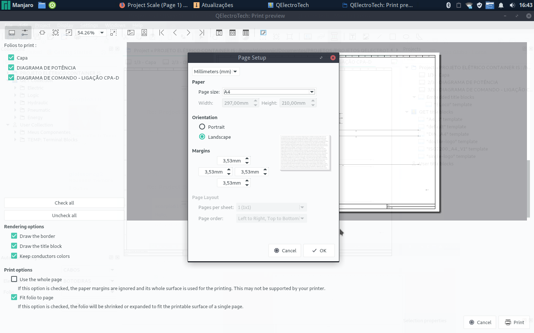Viewport: 534px width, 333px height.
Task: Open the Manjaro application menu
Action: (x=18, y=5)
